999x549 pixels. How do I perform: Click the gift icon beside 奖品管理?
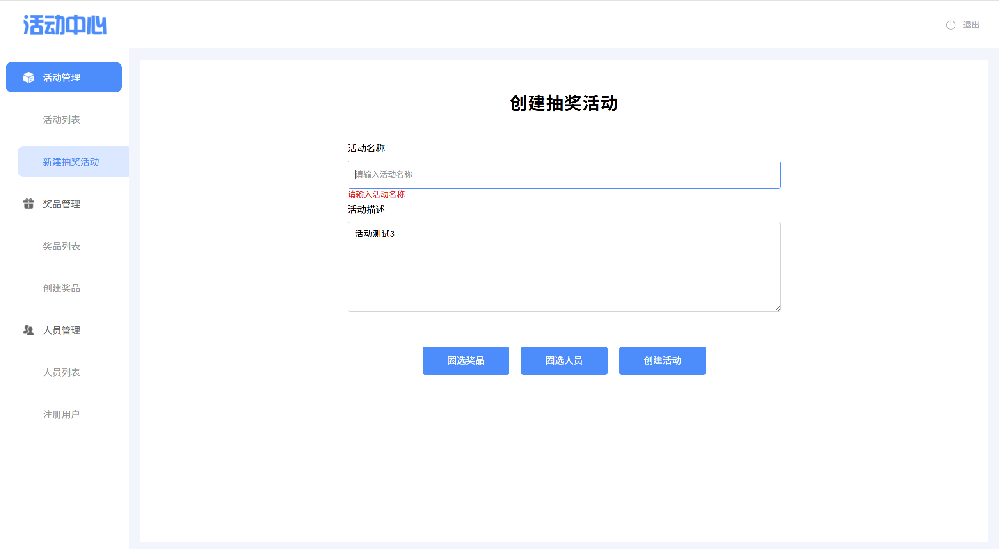pyautogui.click(x=28, y=204)
